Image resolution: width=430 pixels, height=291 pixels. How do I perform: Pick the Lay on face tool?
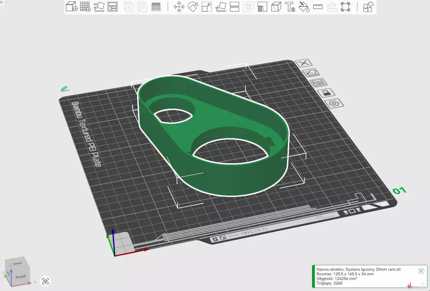tap(221, 7)
